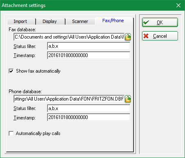
Task: Click the 'Phone database:' label
Action: (x=25, y=92)
